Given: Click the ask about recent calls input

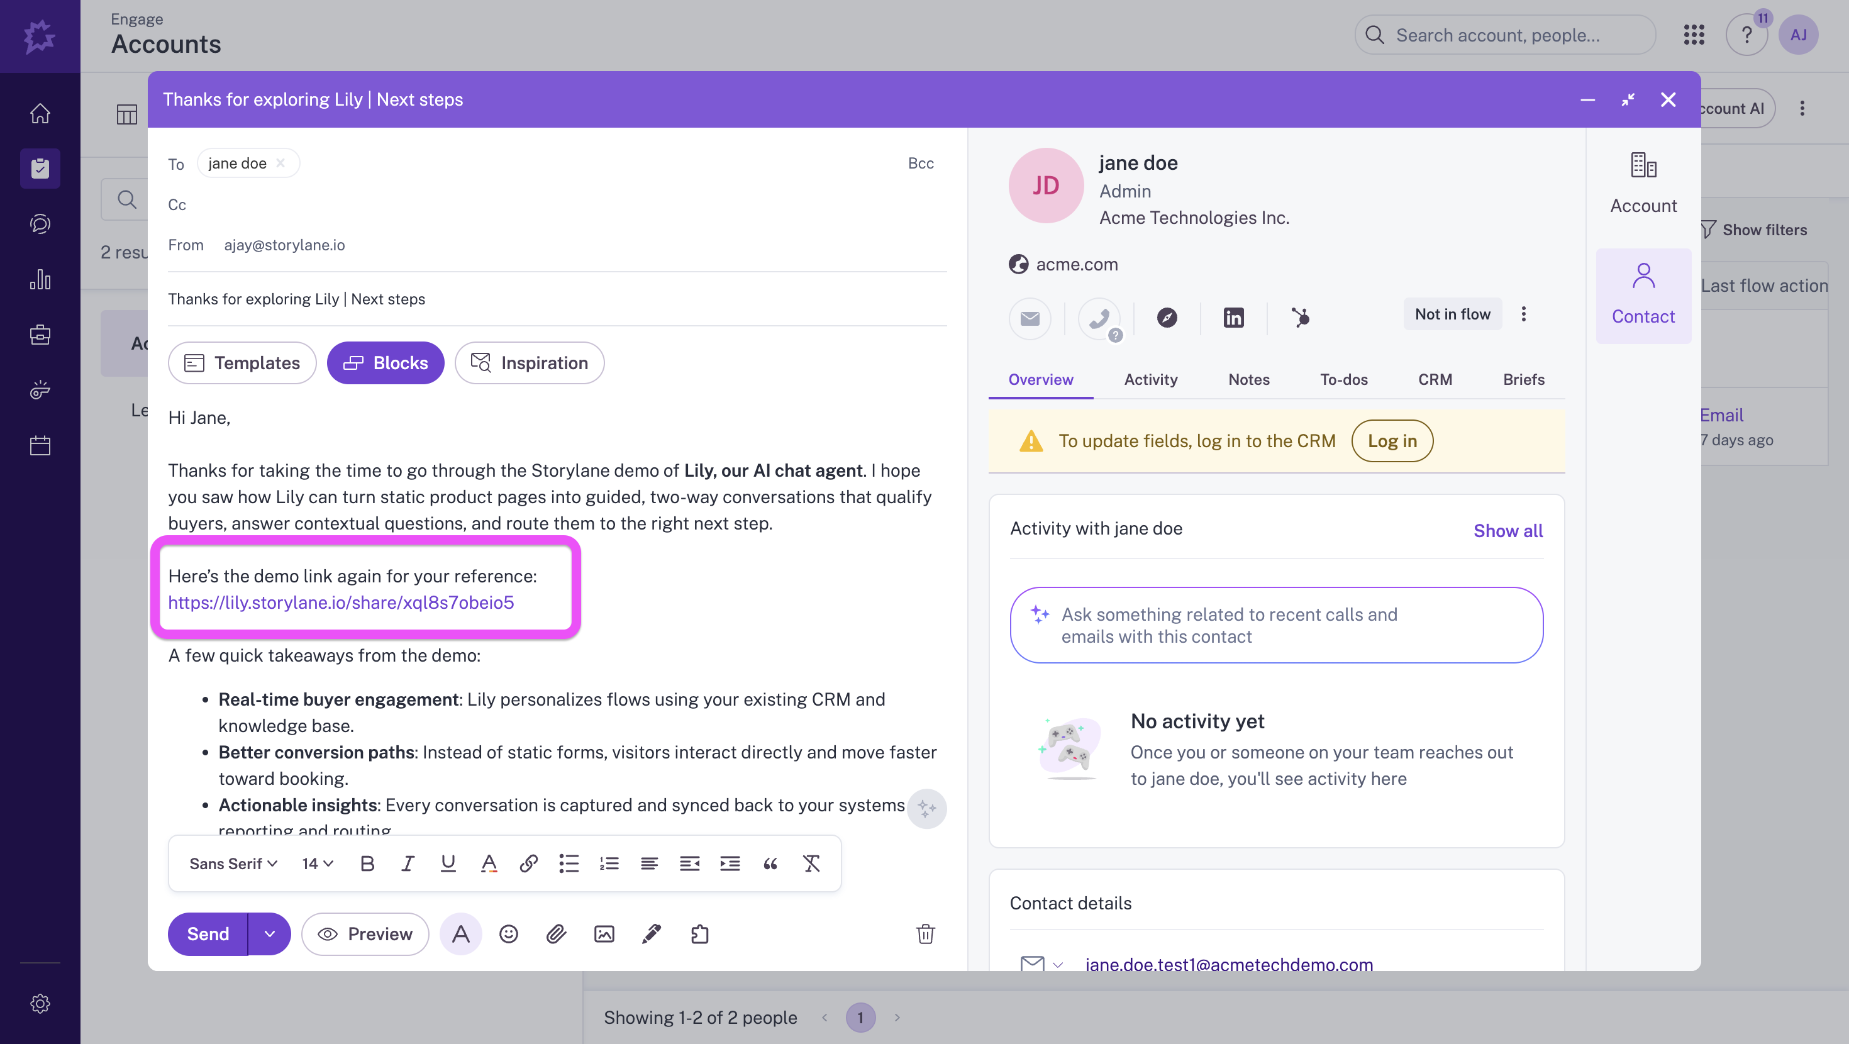Looking at the screenshot, I should (1276, 625).
